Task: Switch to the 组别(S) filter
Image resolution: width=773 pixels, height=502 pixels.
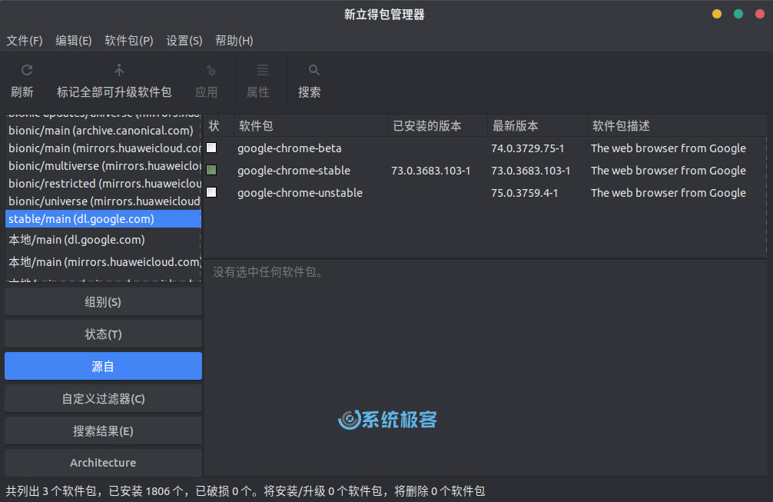Action: click(x=103, y=302)
